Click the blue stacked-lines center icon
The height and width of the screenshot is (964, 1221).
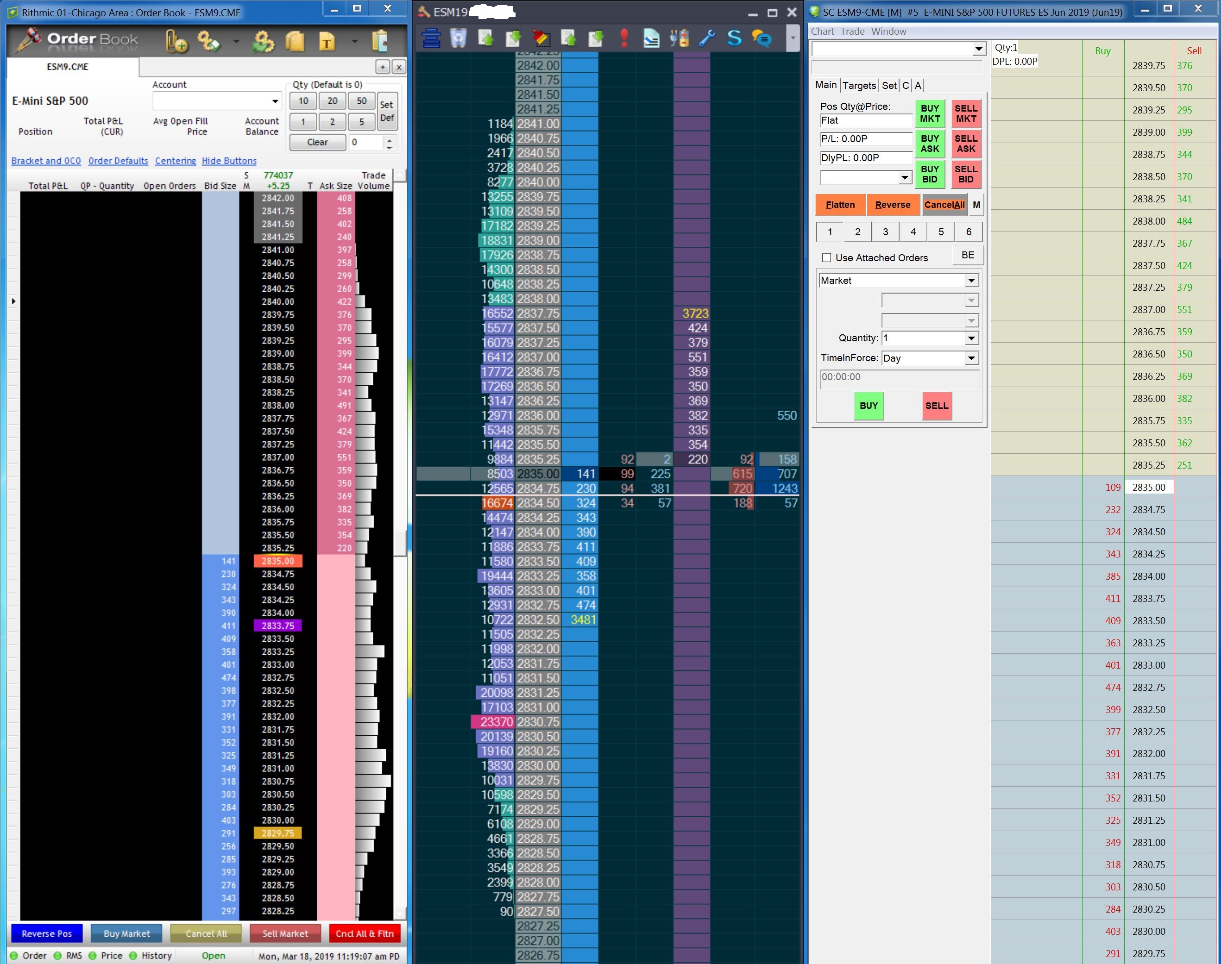coord(431,38)
